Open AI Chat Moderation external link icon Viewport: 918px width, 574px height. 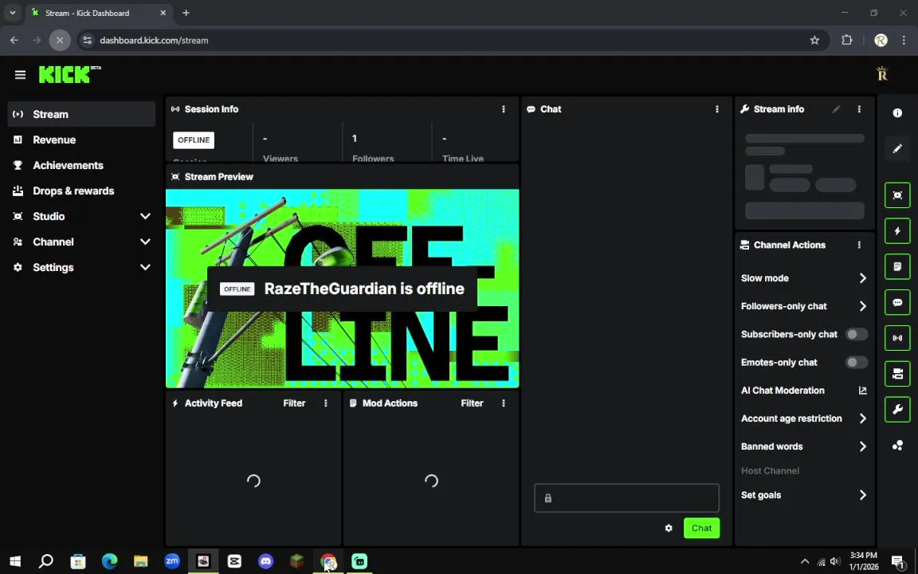(x=862, y=391)
